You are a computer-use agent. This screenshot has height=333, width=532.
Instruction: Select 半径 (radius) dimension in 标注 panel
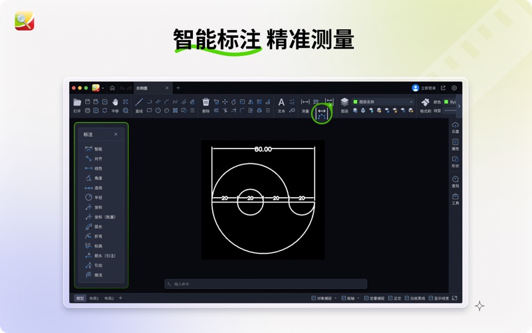94,197
